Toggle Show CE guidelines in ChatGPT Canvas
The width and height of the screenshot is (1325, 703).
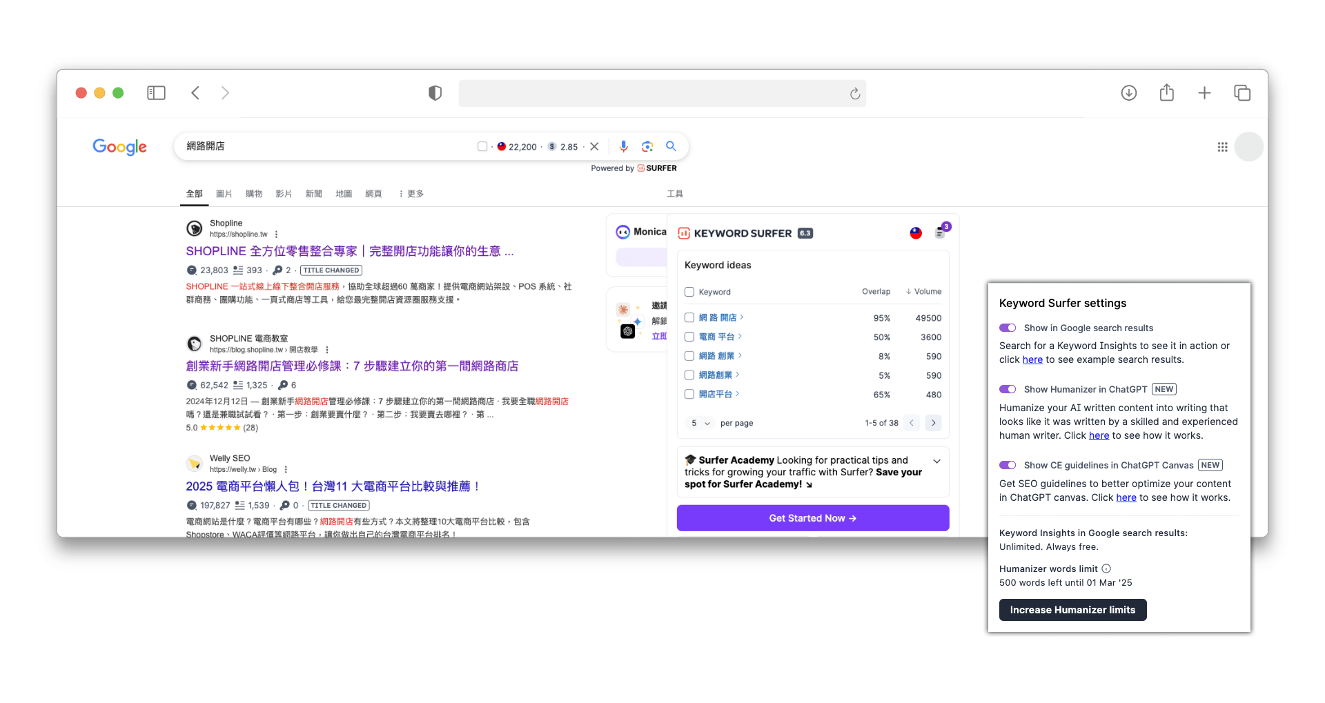click(x=1008, y=465)
